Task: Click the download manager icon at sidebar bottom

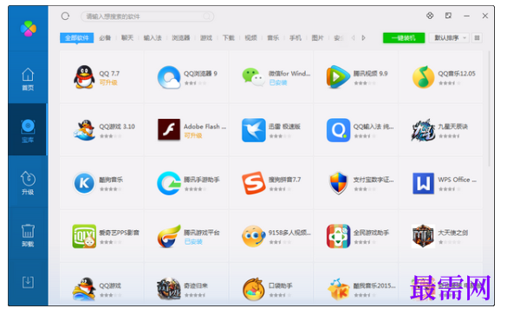Action: click(x=28, y=282)
